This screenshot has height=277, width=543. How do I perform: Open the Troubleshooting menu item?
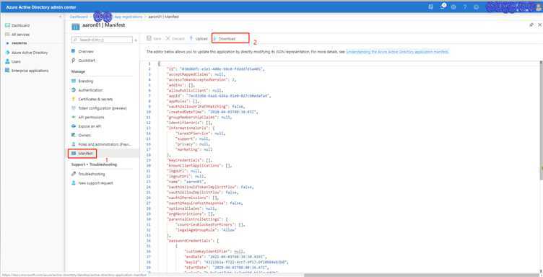(x=88, y=174)
